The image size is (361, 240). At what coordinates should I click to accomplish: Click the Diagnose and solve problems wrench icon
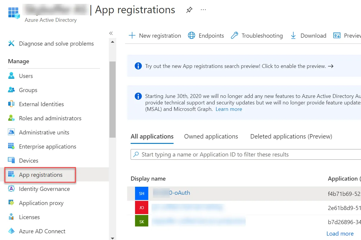pos(11,44)
